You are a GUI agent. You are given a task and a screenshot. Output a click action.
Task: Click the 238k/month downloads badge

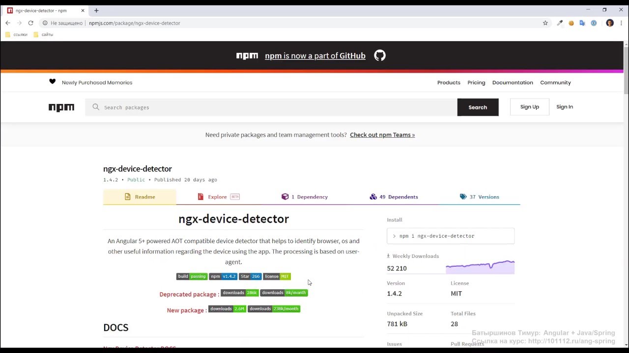click(274, 309)
